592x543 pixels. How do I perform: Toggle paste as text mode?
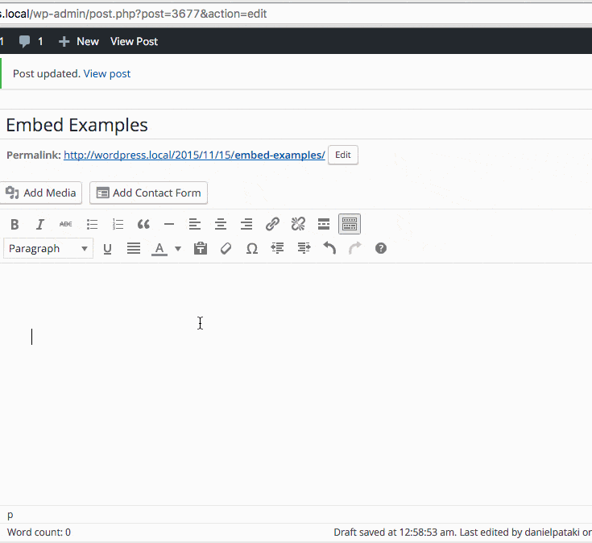pos(201,248)
